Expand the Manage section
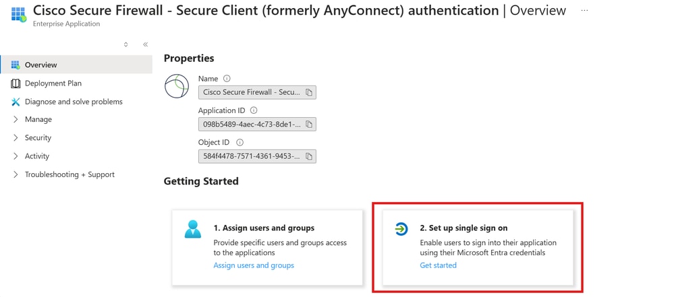The width and height of the screenshot is (674, 297). [16, 119]
